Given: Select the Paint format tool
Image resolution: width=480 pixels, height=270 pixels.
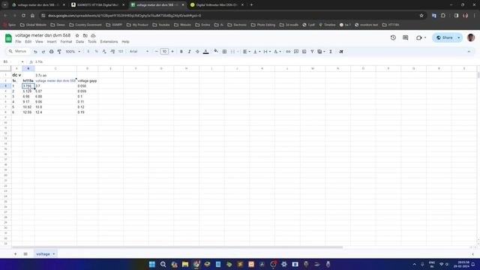Looking at the screenshot, I should [x=59, y=52].
